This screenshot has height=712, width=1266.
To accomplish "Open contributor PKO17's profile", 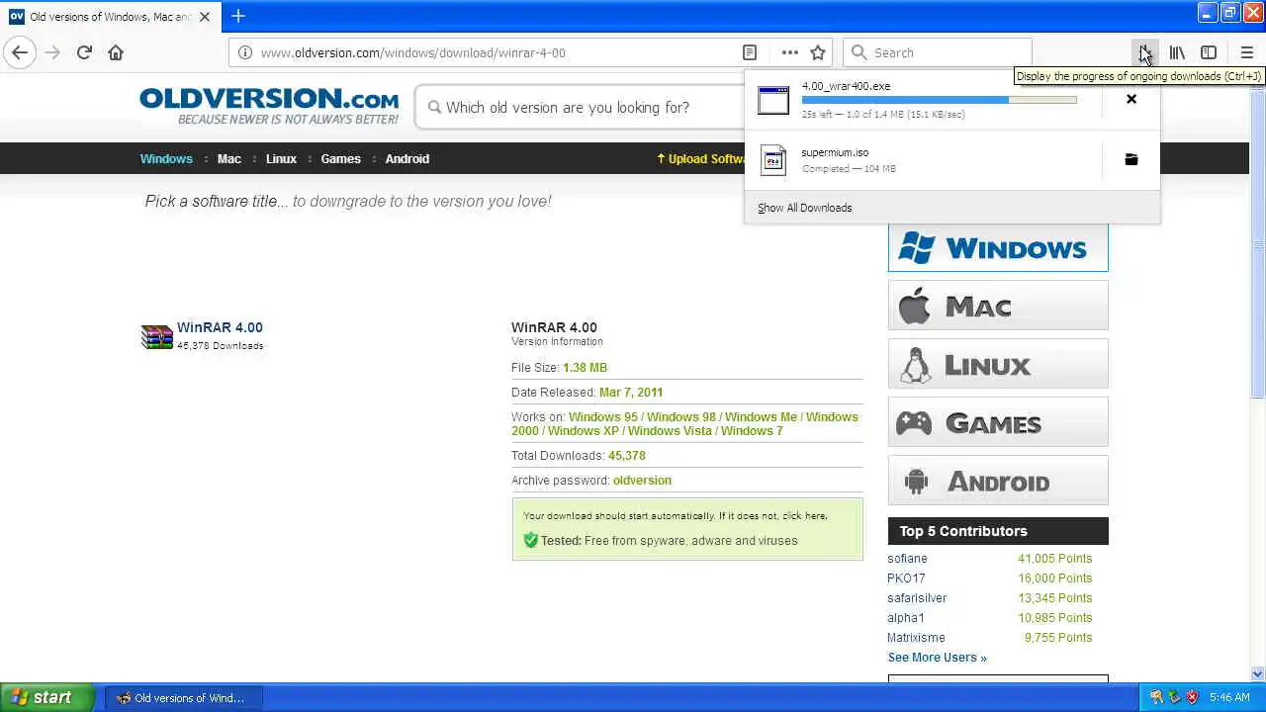I will point(906,578).
